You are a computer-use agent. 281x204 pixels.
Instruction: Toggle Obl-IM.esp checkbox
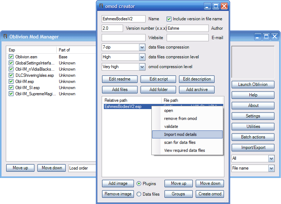(11, 82)
